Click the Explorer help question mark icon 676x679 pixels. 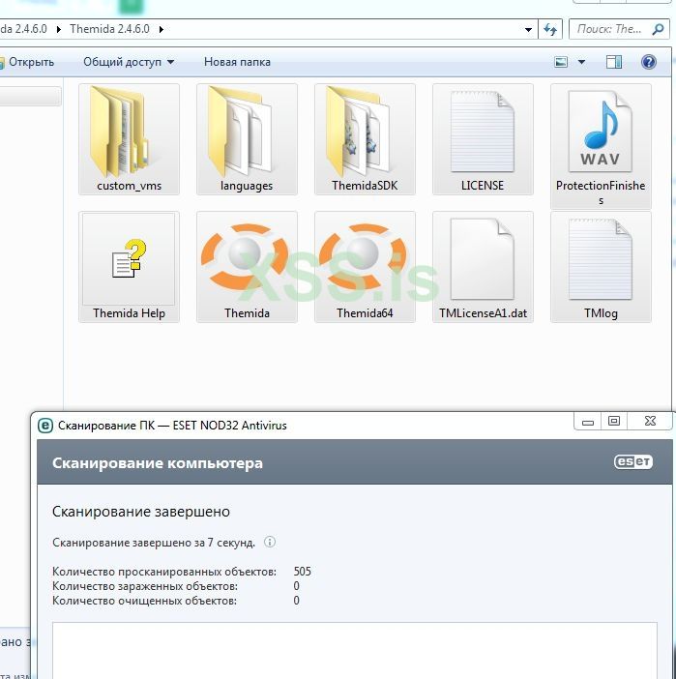point(648,62)
